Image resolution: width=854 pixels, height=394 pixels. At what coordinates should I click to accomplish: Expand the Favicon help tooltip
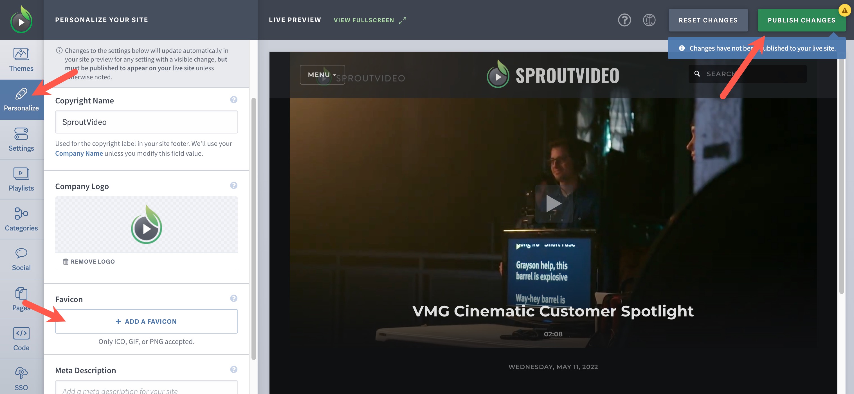pos(233,299)
